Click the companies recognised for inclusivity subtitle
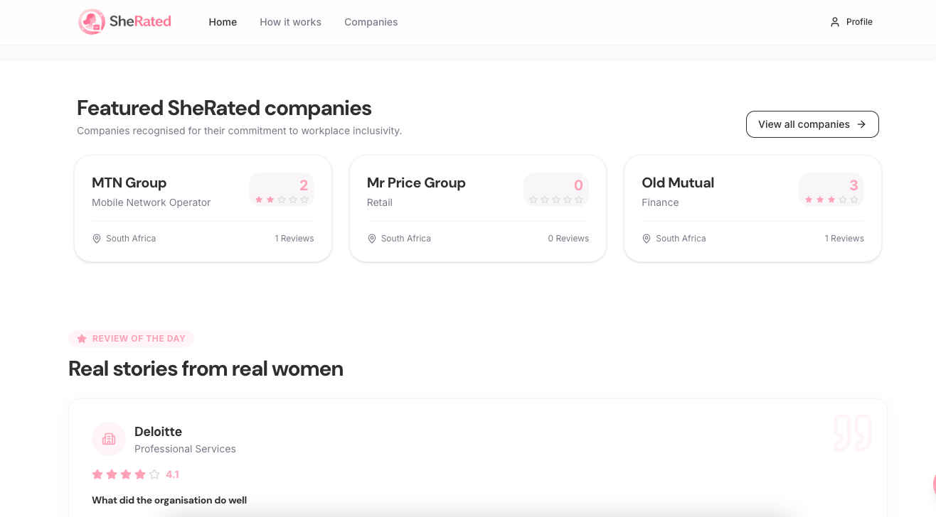This screenshot has height=517, width=936. pos(239,131)
